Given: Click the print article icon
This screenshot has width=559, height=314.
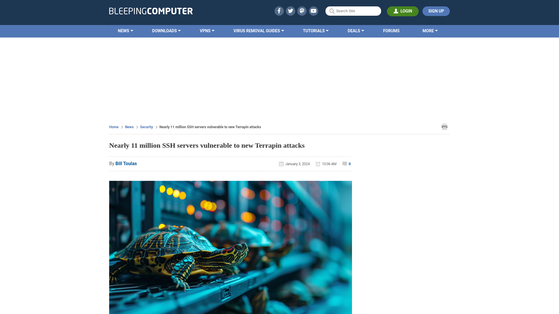Looking at the screenshot, I should [445, 126].
